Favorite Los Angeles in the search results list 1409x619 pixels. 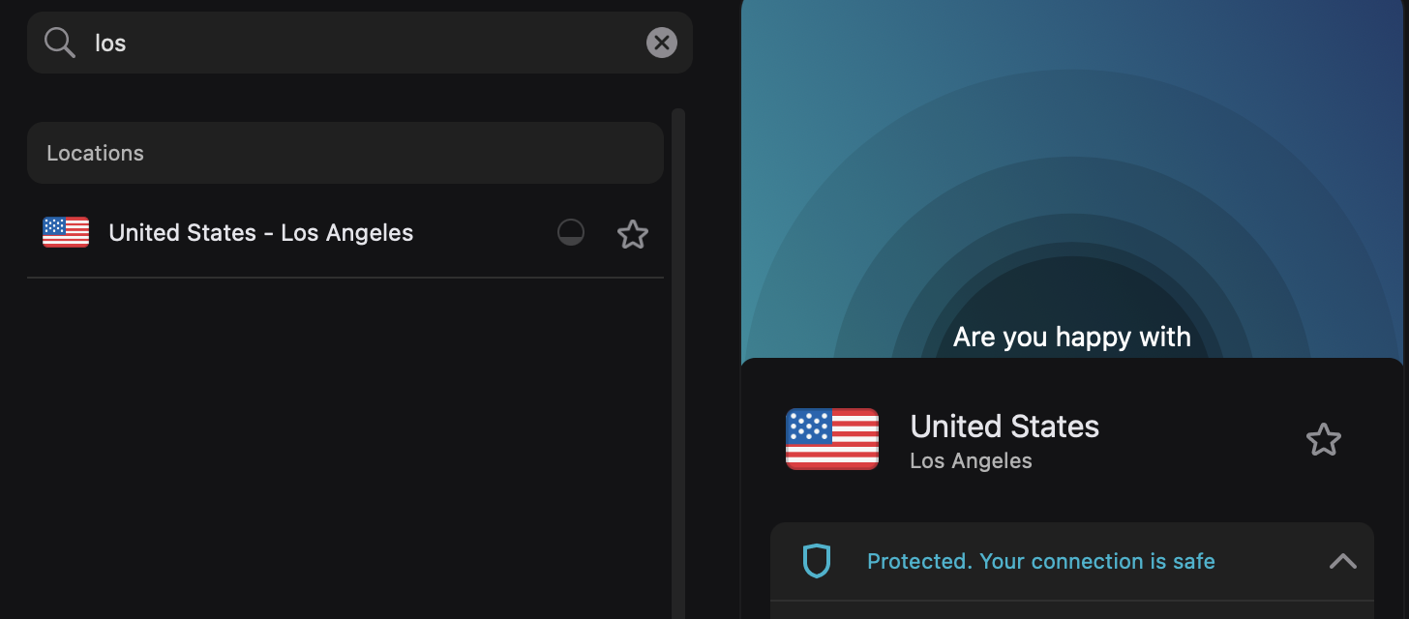click(x=633, y=234)
